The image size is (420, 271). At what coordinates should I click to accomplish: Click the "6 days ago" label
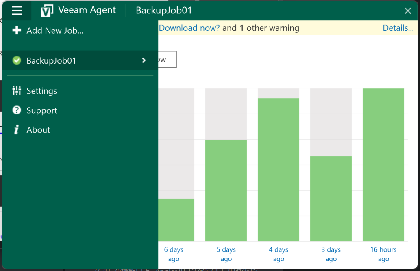click(x=174, y=254)
